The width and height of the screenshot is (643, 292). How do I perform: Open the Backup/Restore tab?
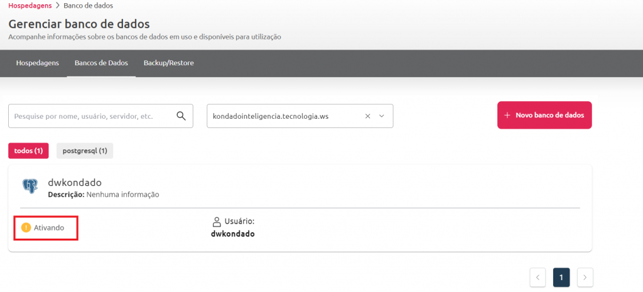tap(168, 63)
